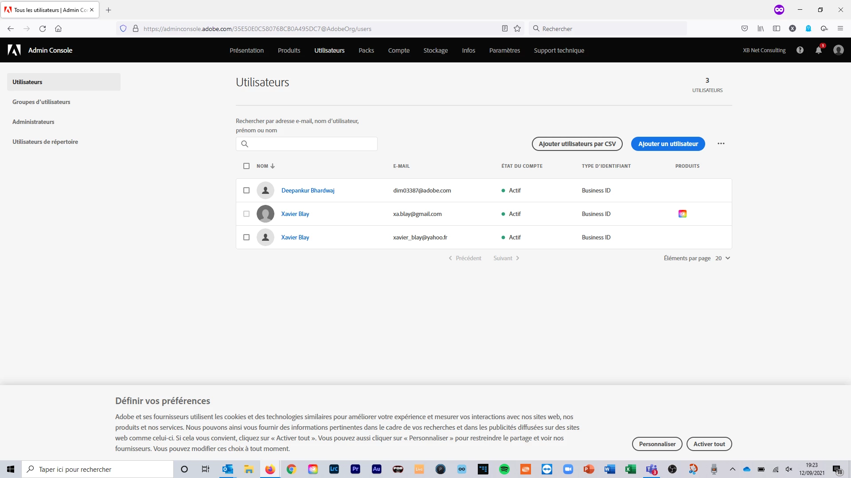Click Ajouter un utilisateur button
The height and width of the screenshot is (478, 851).
(668, 144)
